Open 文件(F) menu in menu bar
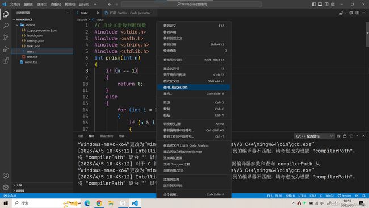 [15, 4]
